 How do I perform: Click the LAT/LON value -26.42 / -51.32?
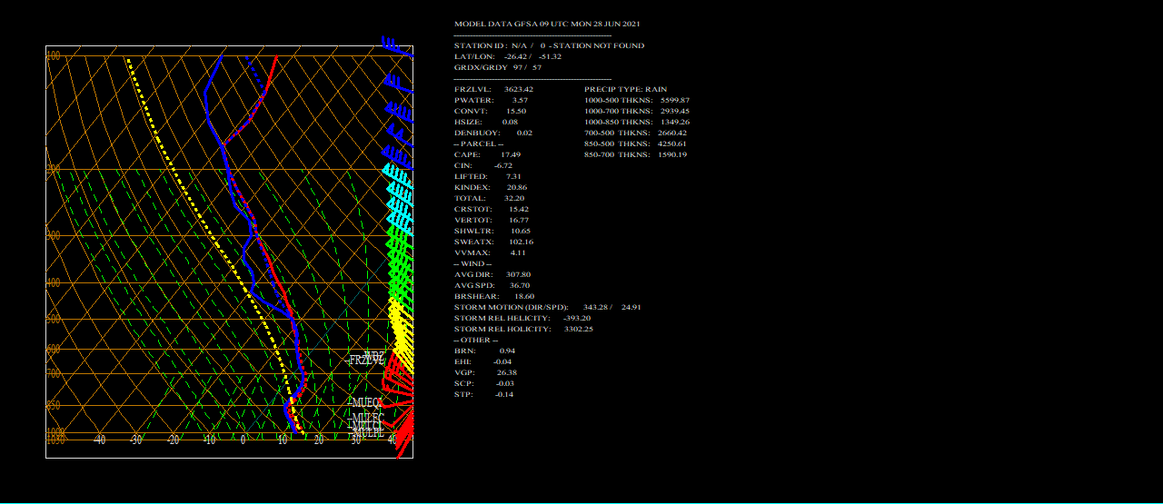pos(532,56)
